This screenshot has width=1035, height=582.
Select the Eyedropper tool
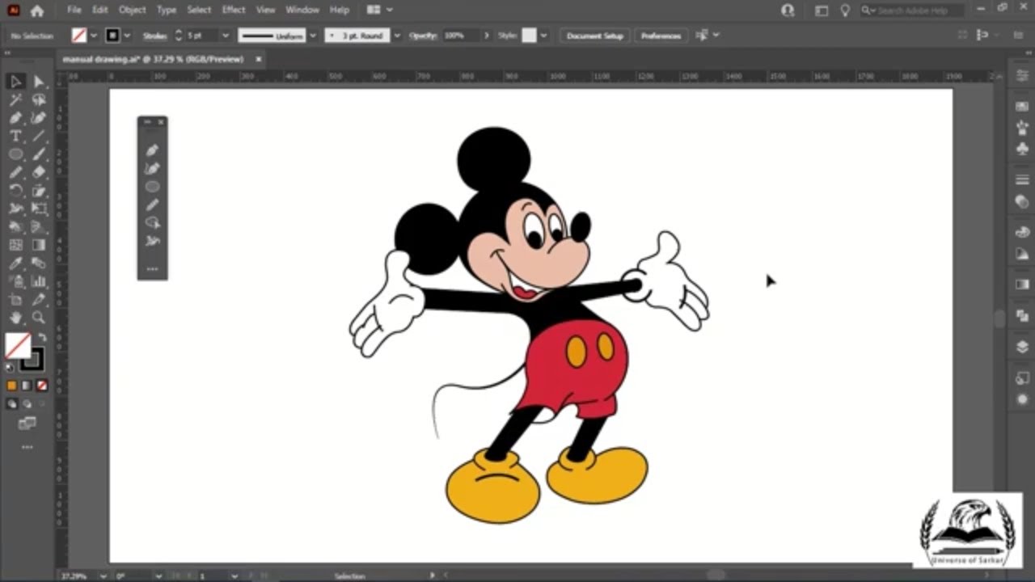point(15,263)
